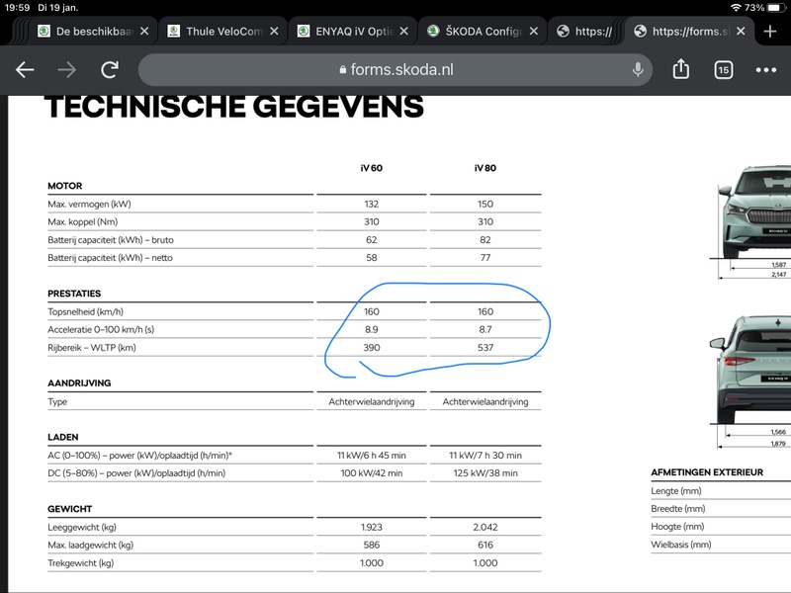Click the AANDRIJVING section heading
Viewport: 791px width, 593px height.
pyautogui.click(x=79, y=382)
